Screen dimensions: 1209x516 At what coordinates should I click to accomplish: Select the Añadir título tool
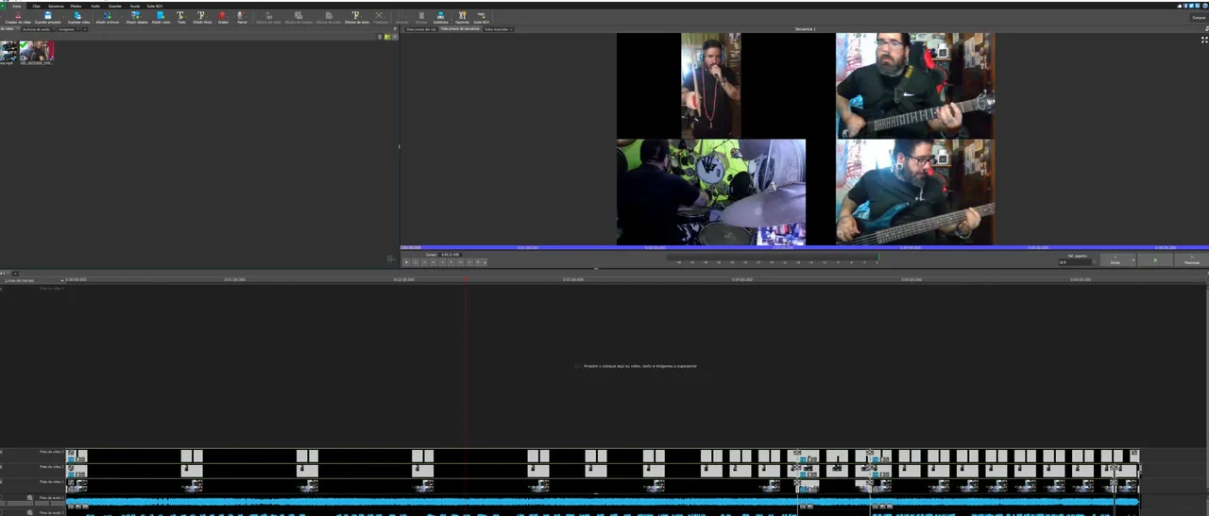click(x=201, y=17)
